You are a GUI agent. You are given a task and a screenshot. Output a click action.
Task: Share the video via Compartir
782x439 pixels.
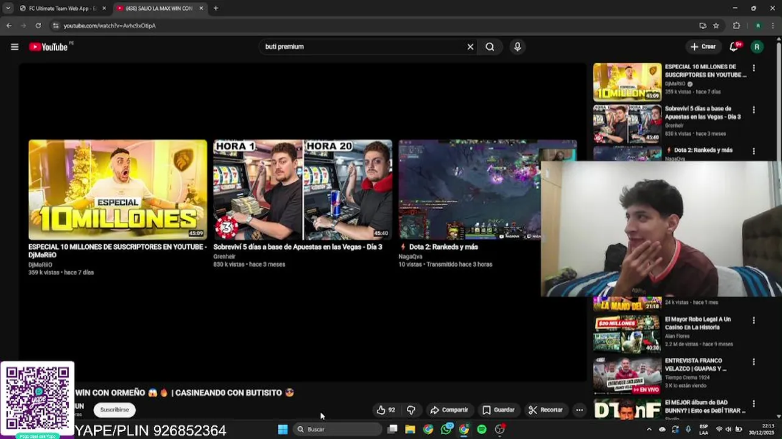[449, 410]
